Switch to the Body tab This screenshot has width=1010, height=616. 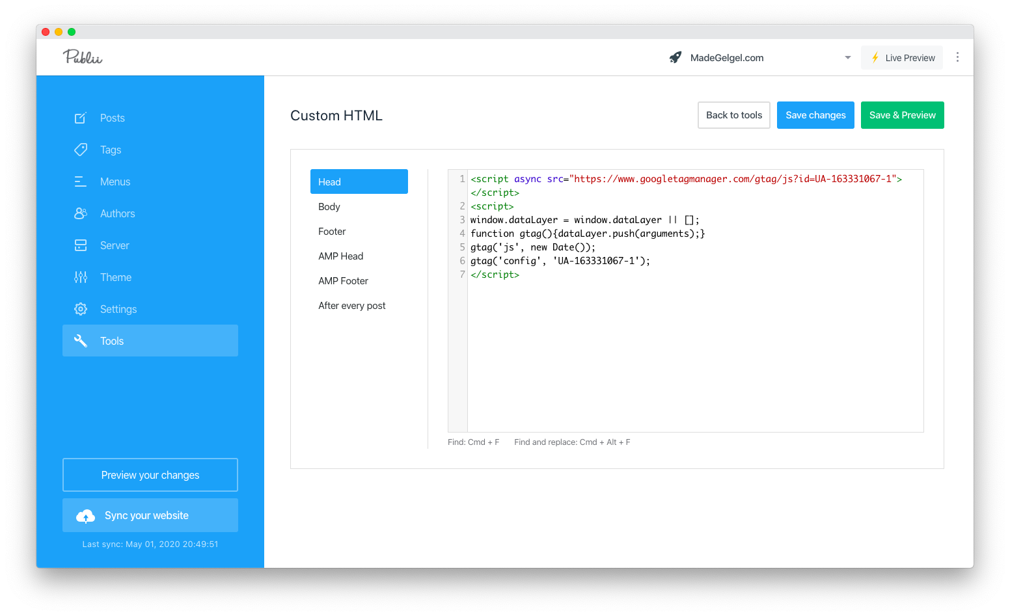pyautogui.click(x=329, y=207)
